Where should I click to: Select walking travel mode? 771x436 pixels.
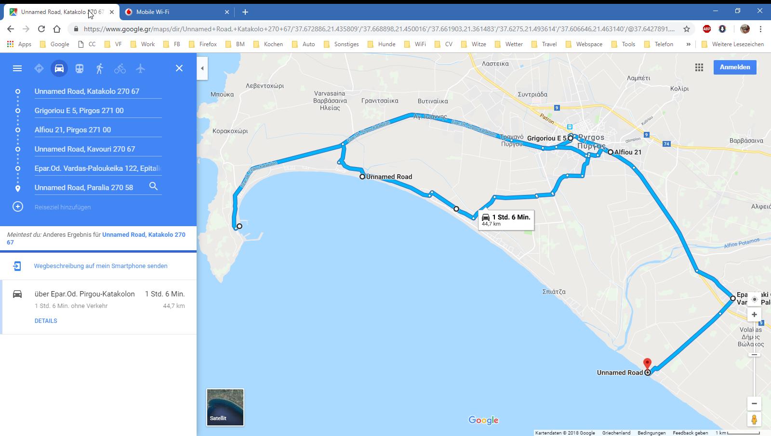(x=100, y=68)
